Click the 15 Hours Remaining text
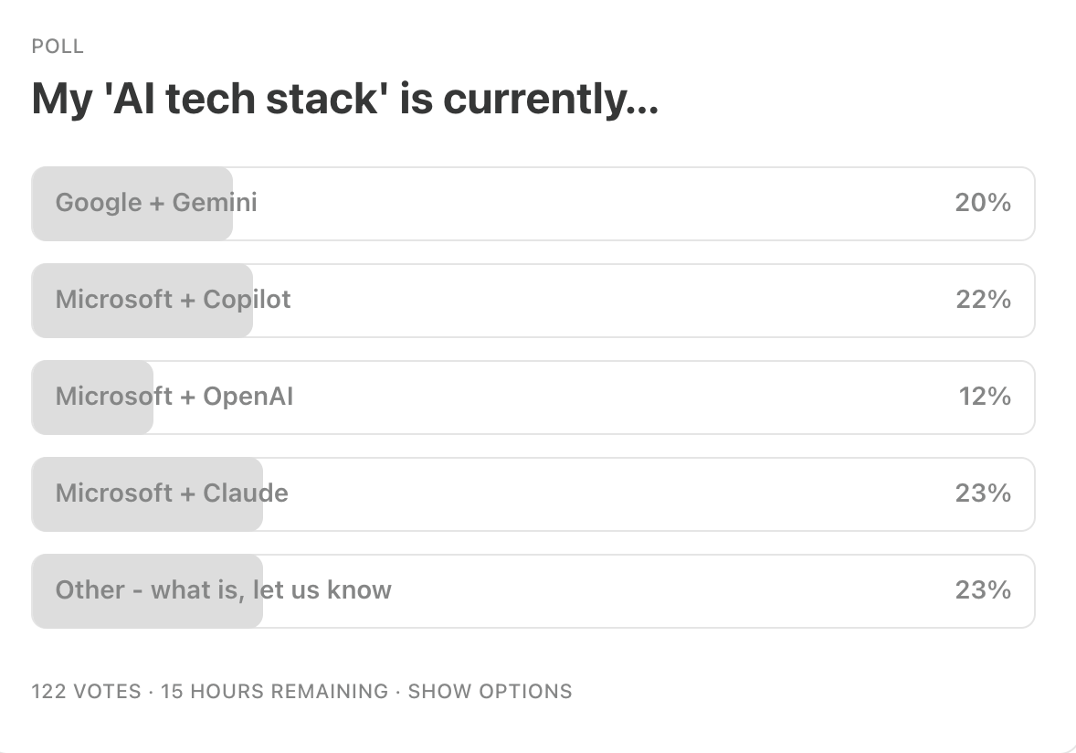 [275, 691]
